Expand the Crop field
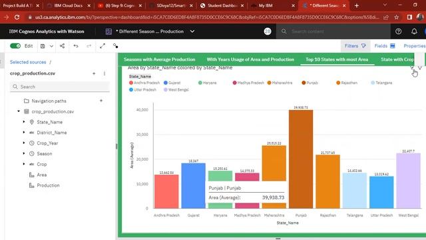This screenshot has height=240, width=426. [24, 164]
